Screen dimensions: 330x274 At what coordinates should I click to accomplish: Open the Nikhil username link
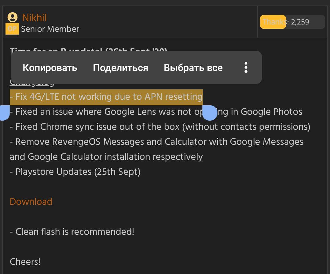pos(34,18)
